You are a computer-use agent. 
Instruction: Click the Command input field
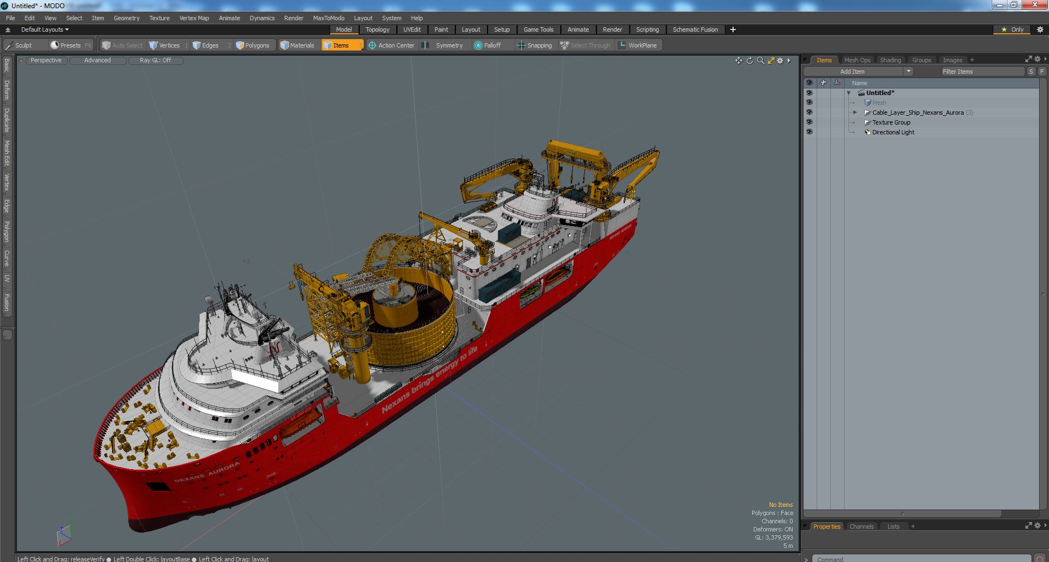coord(921,558)
